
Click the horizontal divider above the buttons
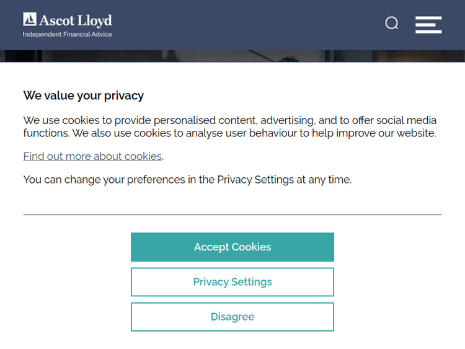[232, 214]
